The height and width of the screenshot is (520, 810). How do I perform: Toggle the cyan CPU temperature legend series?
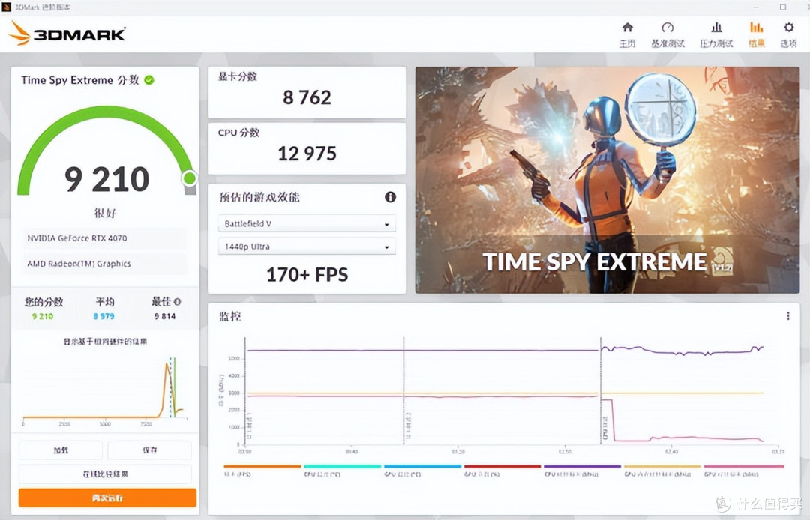[342, 470]
